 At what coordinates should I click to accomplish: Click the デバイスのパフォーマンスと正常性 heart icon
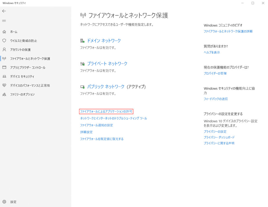click(x=4, y=85)
